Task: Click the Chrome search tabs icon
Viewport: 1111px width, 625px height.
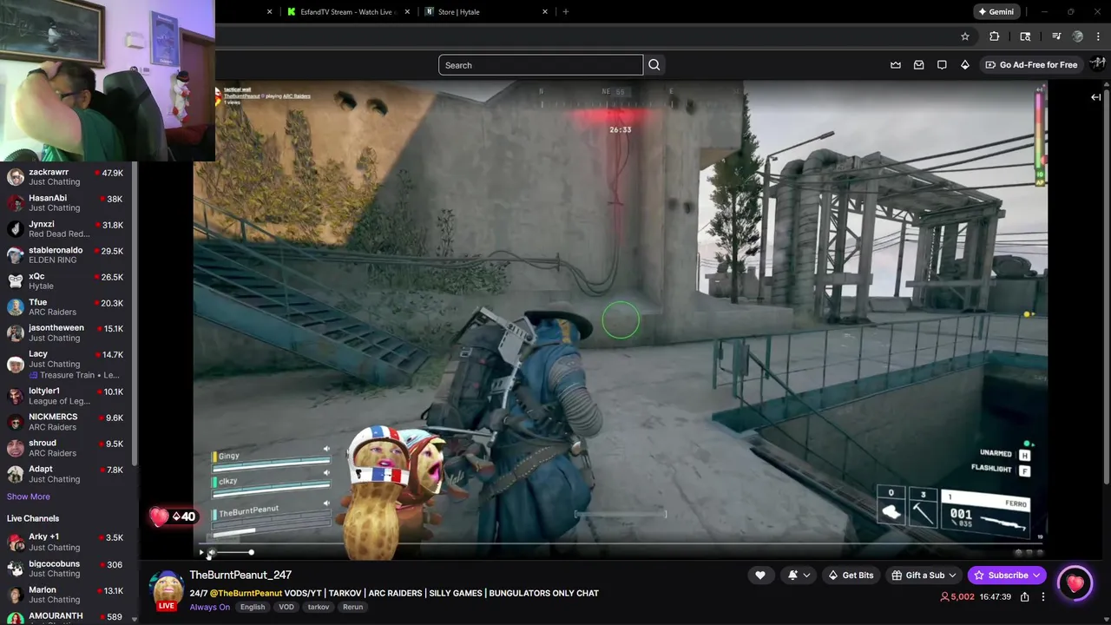Action: 1025,36
